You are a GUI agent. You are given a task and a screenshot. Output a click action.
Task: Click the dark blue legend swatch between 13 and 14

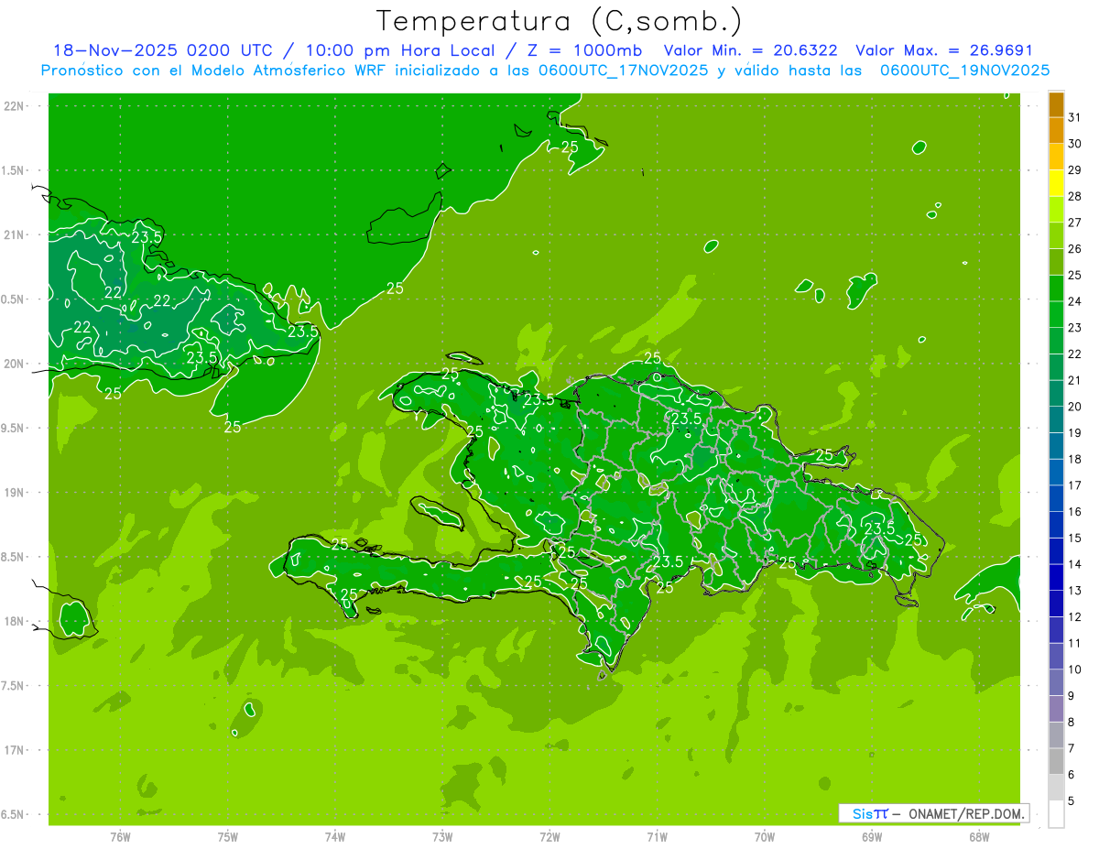[x=1056, y=577]
